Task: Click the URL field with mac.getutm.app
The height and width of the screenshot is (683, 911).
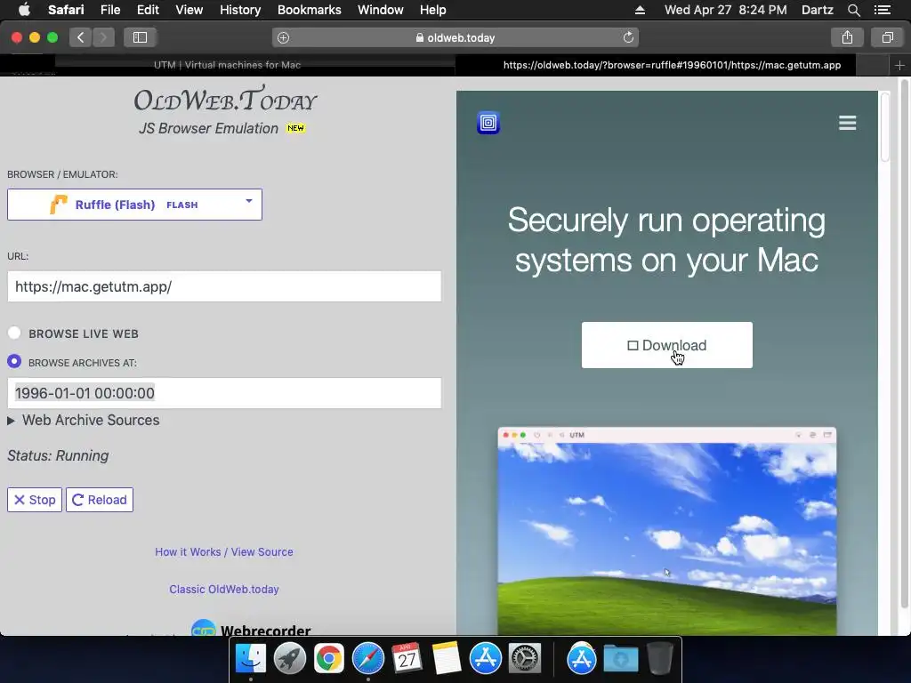Action: pos(224,286)
